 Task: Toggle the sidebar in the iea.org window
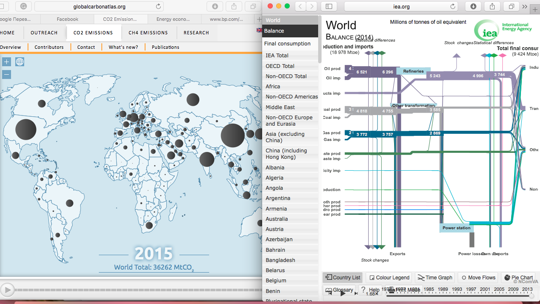coord(329,6)
